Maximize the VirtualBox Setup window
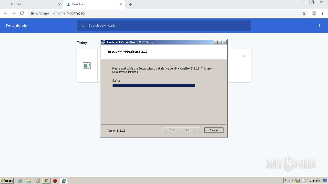 220,42
